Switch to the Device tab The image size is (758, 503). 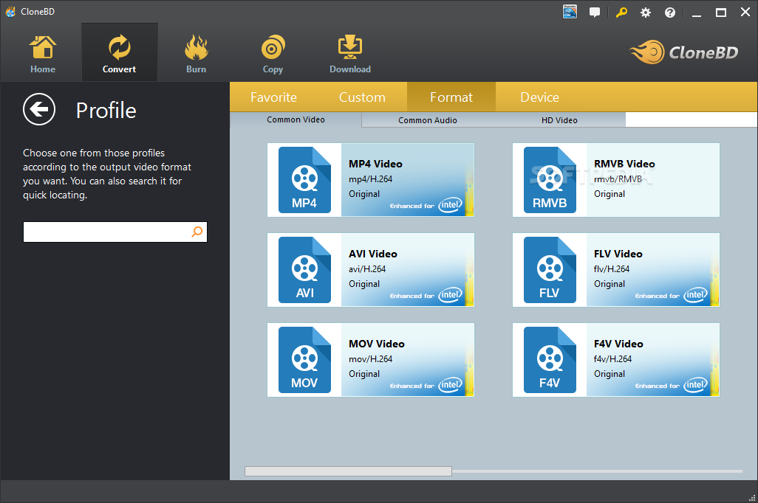click(x=539, y=97)
